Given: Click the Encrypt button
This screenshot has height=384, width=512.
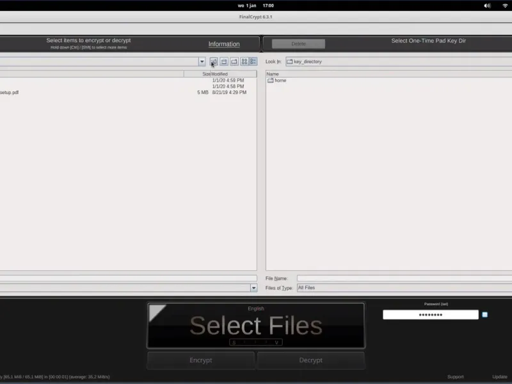Looking at the screenshot, I should 201,360.
